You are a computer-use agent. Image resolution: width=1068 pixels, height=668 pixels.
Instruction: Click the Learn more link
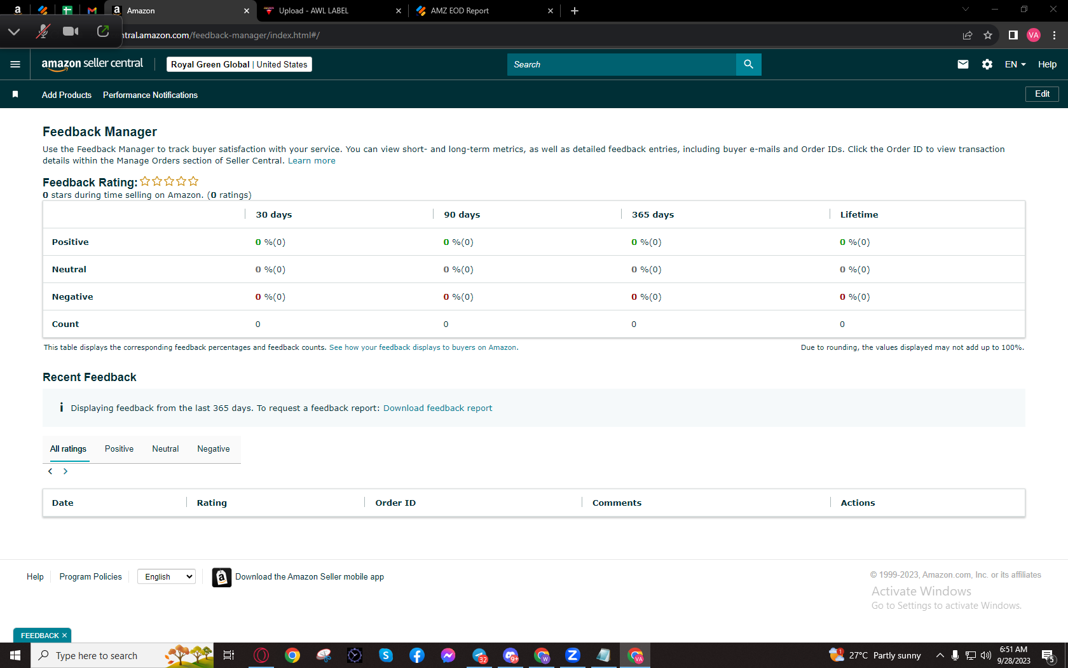pos(311,161)
